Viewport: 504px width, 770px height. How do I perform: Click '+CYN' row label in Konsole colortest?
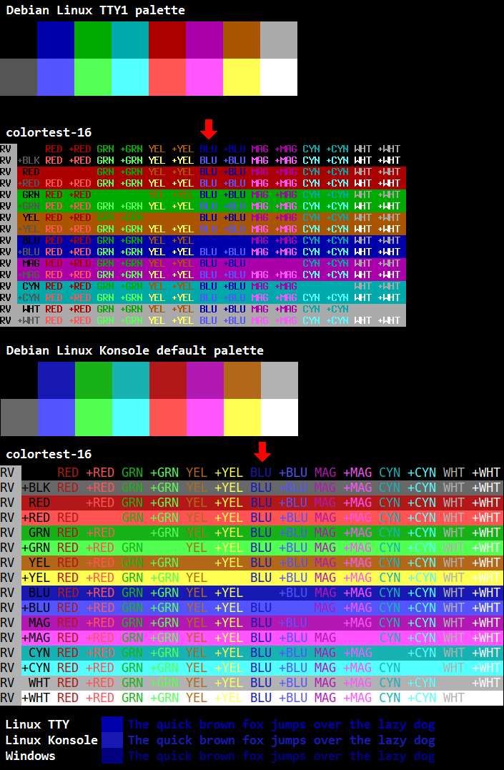coord(36,668)
